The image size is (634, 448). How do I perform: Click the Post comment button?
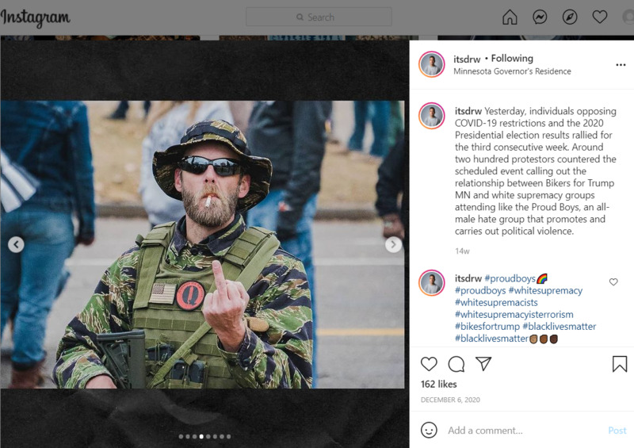(617, 431)
